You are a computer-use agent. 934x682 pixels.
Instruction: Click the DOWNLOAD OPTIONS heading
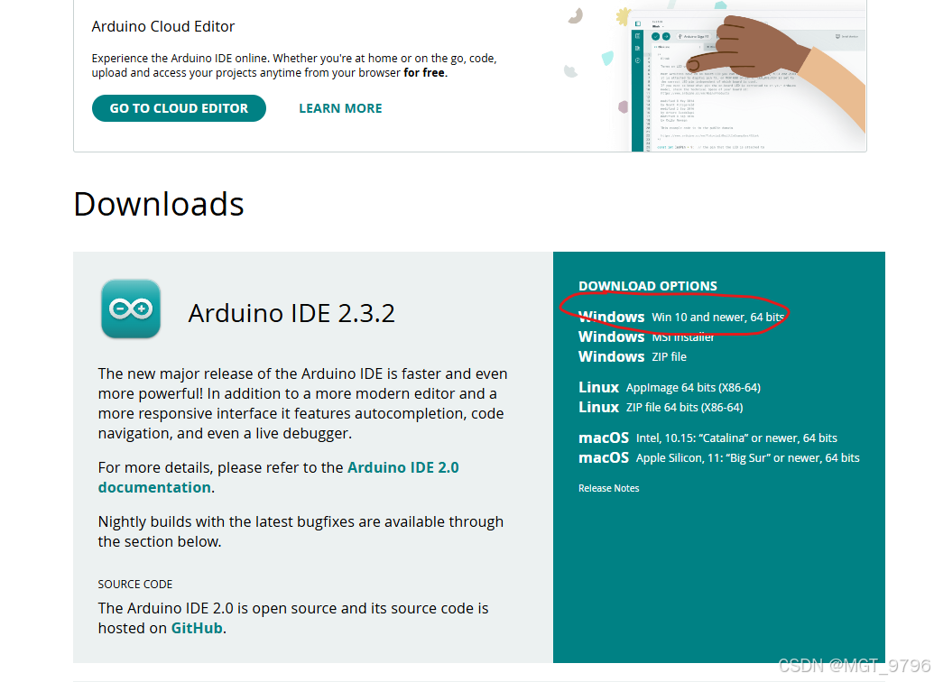(648, 286)
